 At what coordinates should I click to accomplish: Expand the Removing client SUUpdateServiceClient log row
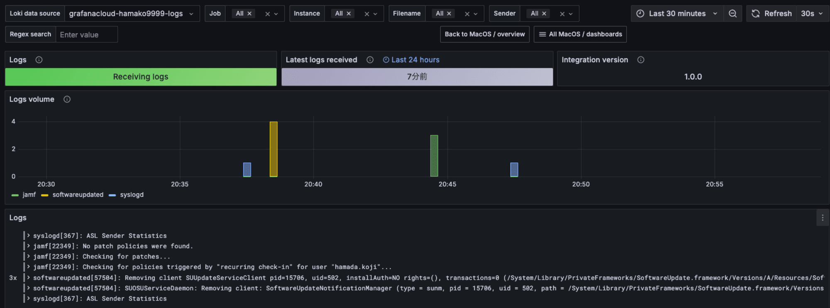29,277
